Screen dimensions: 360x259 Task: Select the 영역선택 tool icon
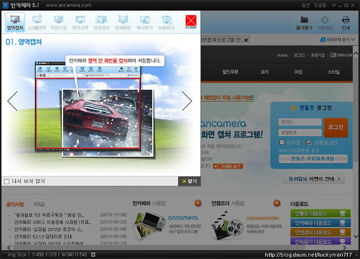tap(80, 23)
